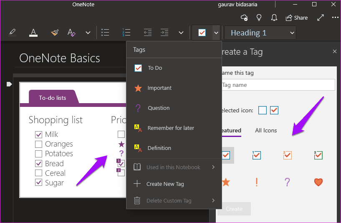The height and width of the screenshot is (223, 341).
Task: Check the sync status cloud icon
Action: coord(244,18)
